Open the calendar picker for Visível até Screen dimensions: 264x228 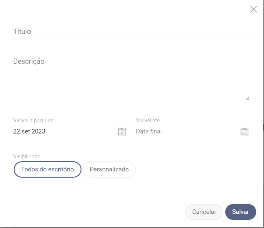tap(244, 131)
